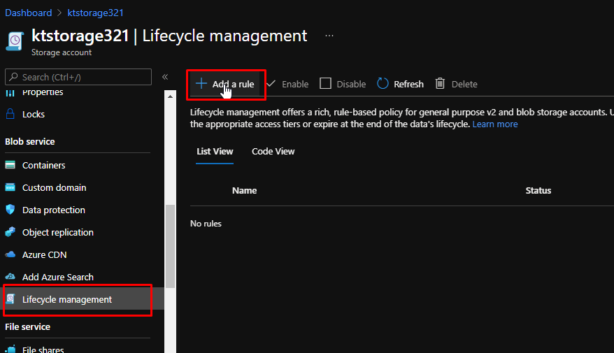This screenshot has width=614, height=353.
Task: Click the Custom domain www icon
Action: coord(10,187)
